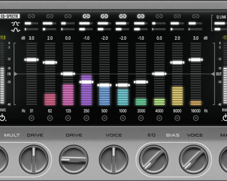This screenshot has width=227, height=181.
Task: Click the reset circle below 125 Hz
Action: coord(68,118)
